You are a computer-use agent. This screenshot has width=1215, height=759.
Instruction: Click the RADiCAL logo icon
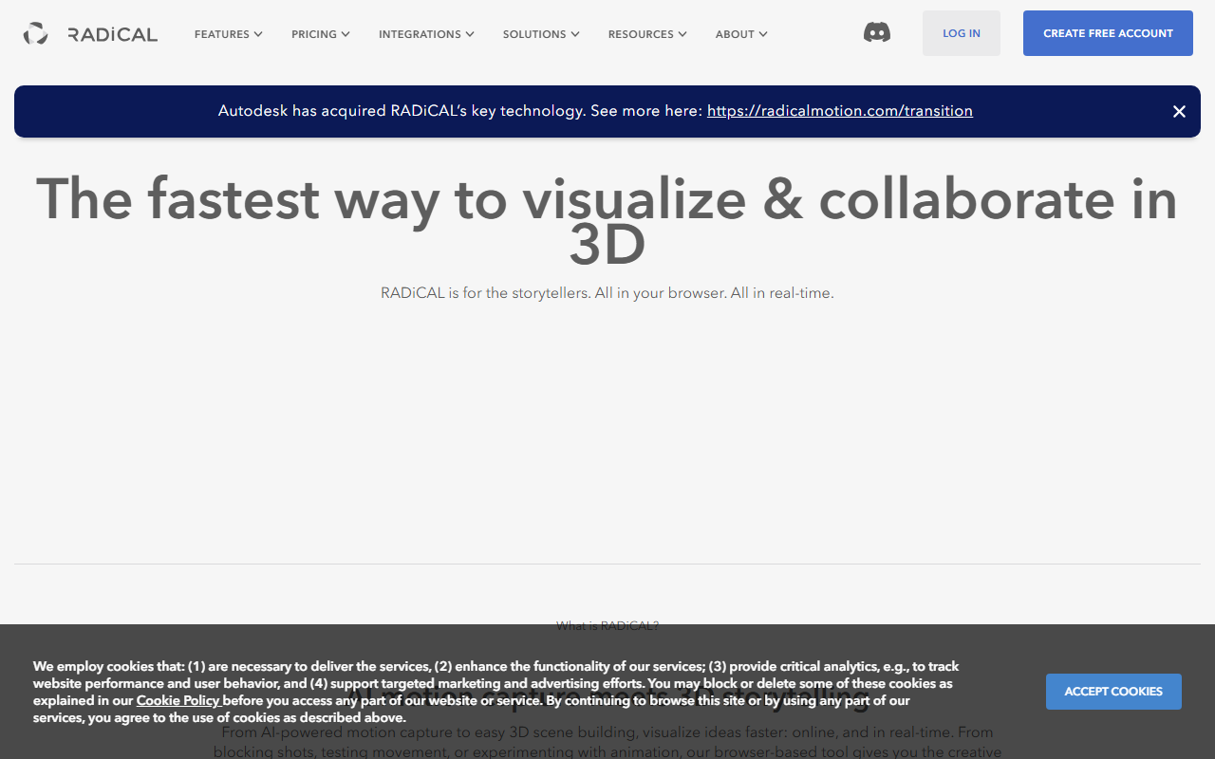35,34
